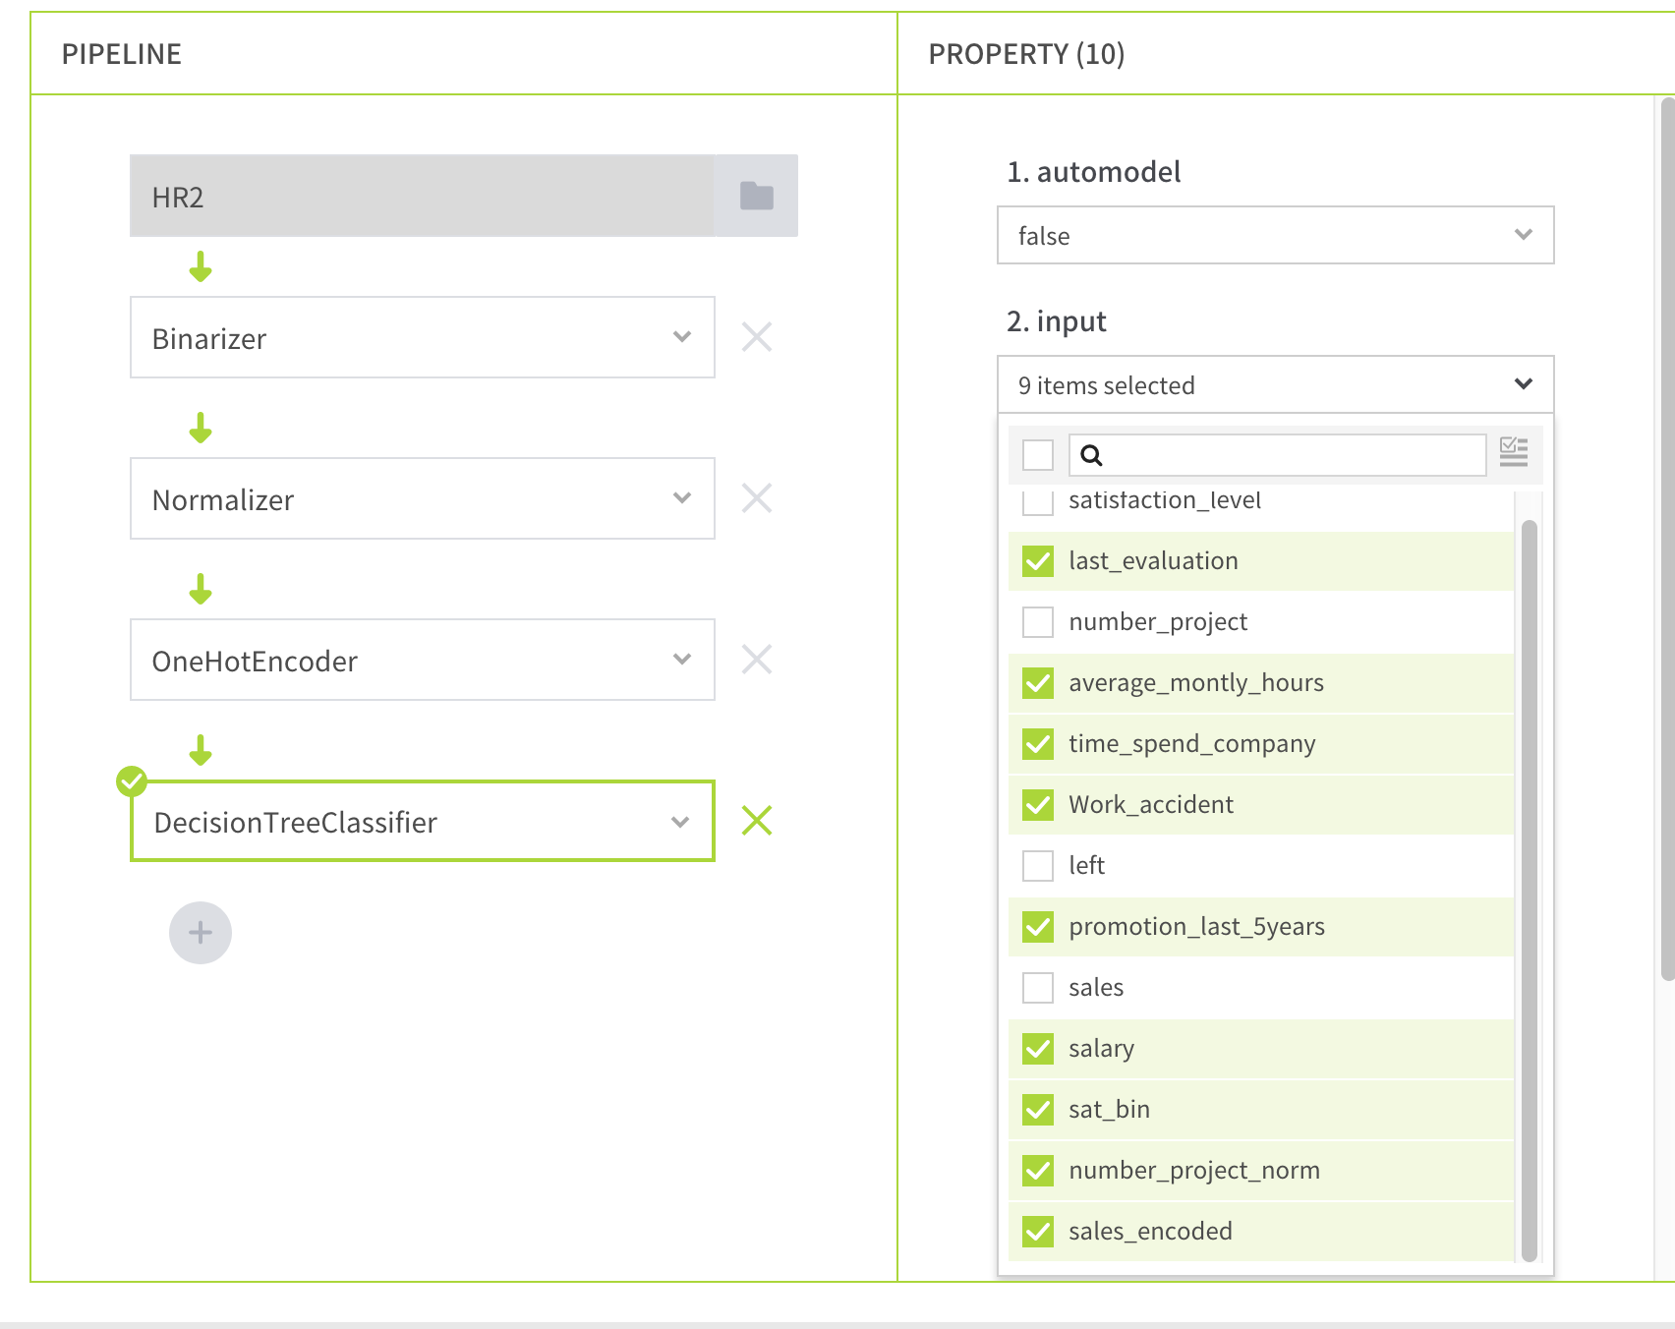Remove the DecisionTreeClassifier step with green X

[x=756, y=821]
